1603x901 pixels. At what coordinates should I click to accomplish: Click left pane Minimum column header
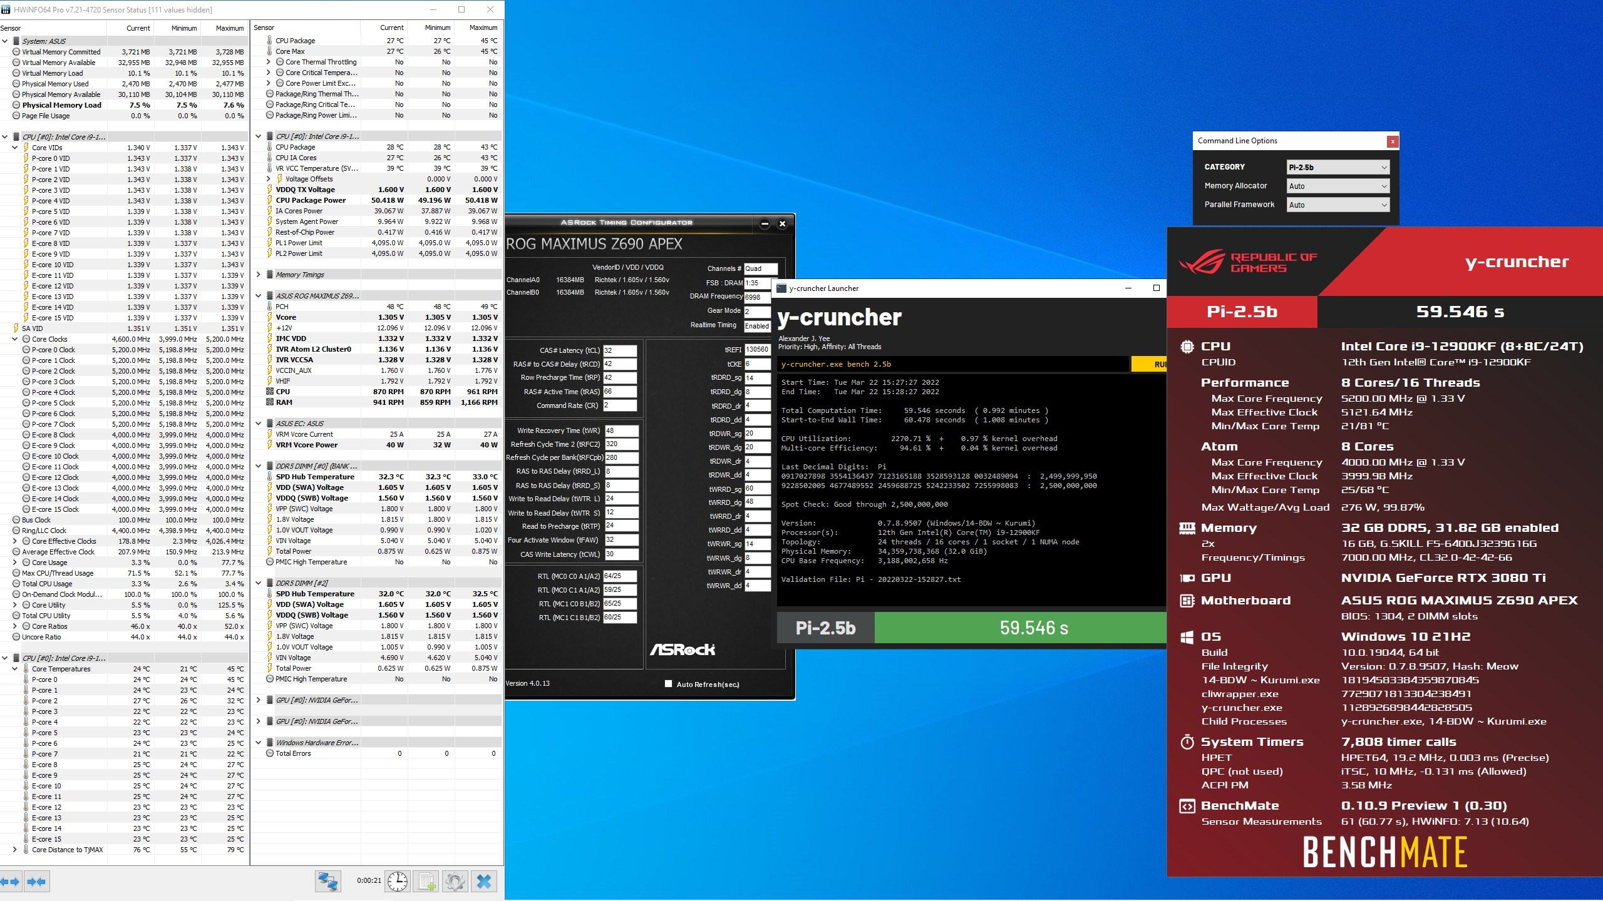[x=178, y=28]
